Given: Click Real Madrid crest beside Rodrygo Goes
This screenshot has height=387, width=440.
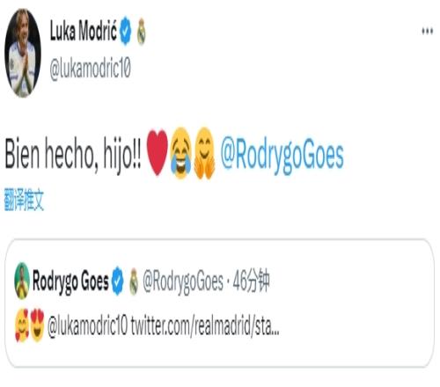Looking at the screenshot, I should pyautogui.click(x=134, y=281).
